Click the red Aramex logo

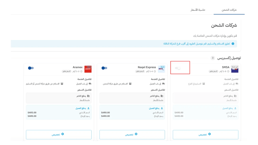click(x=88, y=69)
